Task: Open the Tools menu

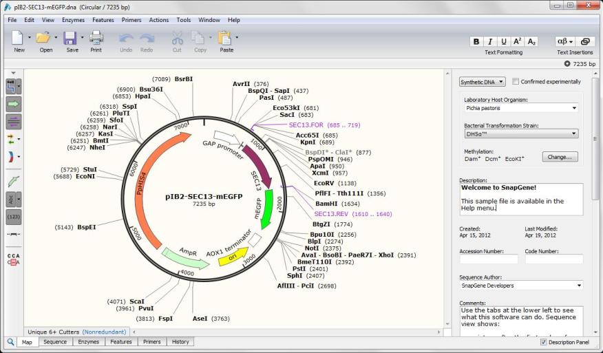Action: 183,20
